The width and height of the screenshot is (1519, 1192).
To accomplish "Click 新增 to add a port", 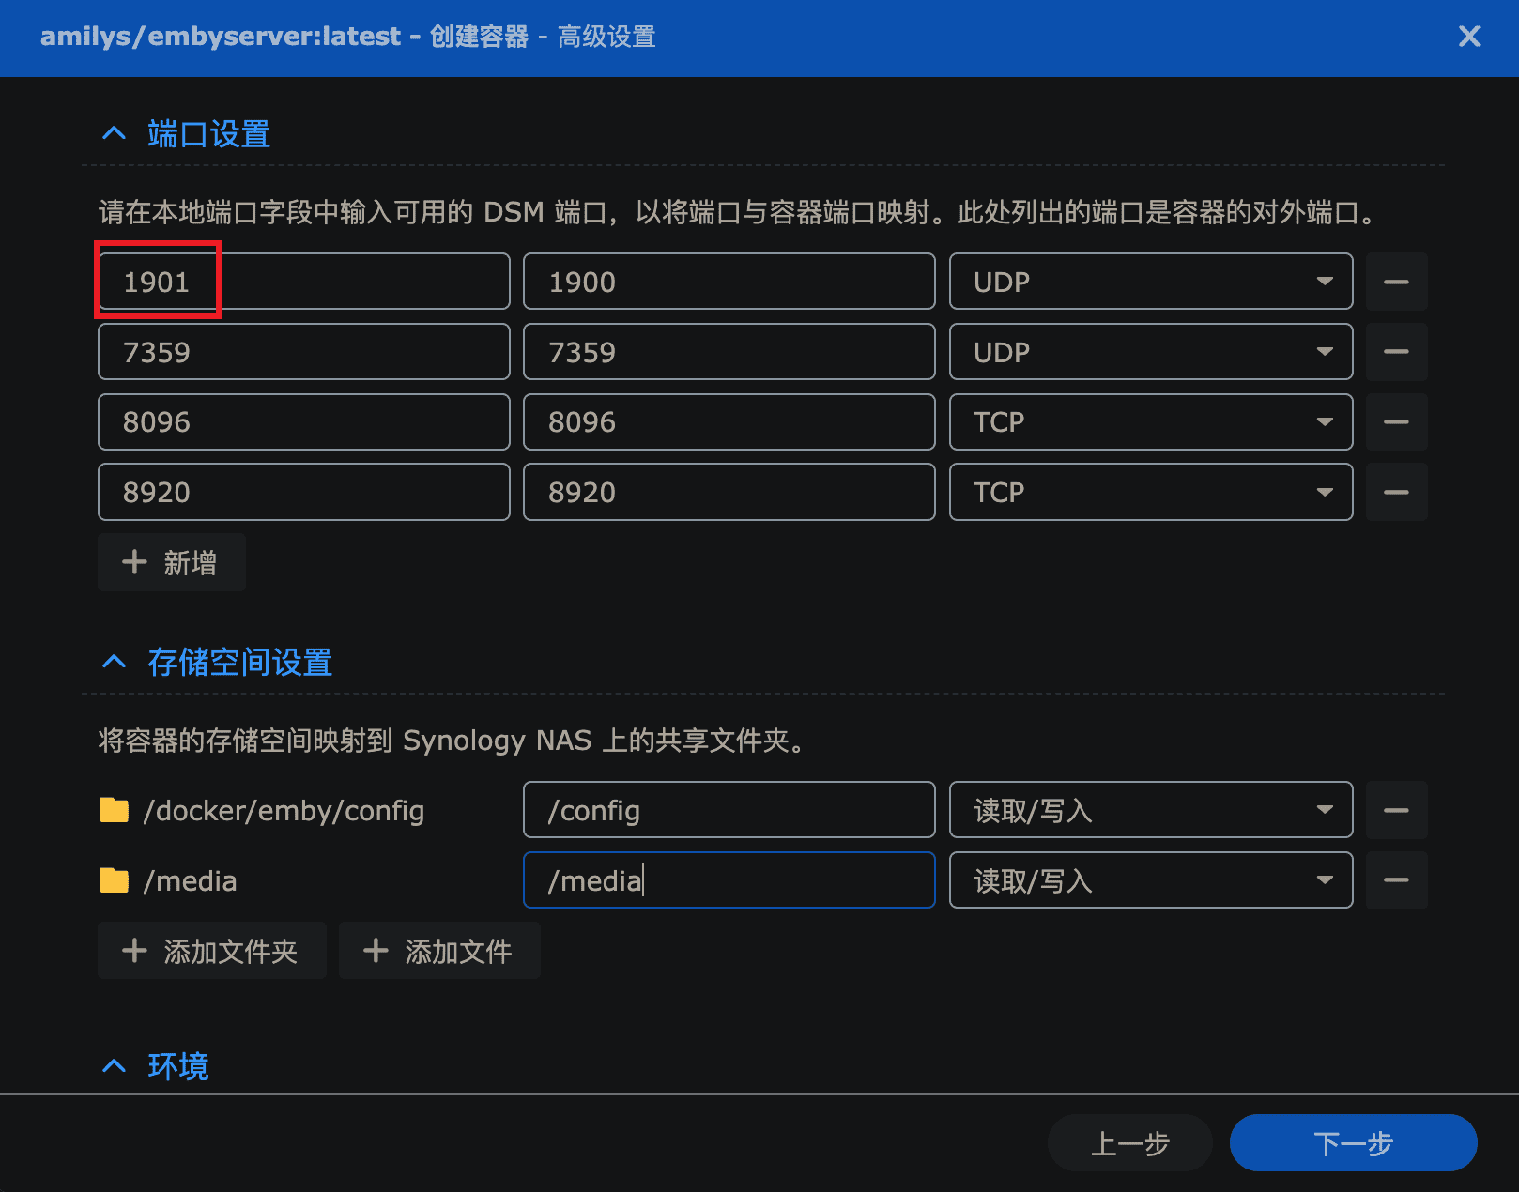I will tap(172, 562).
